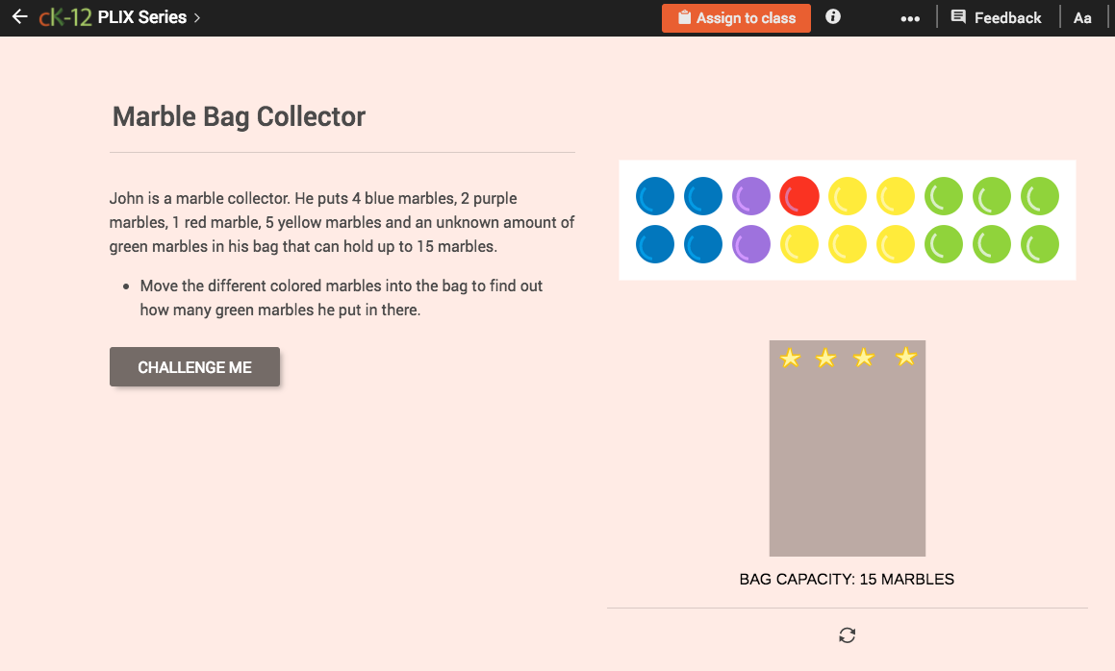Click the back arrow in the header

[x=19, y=15]
